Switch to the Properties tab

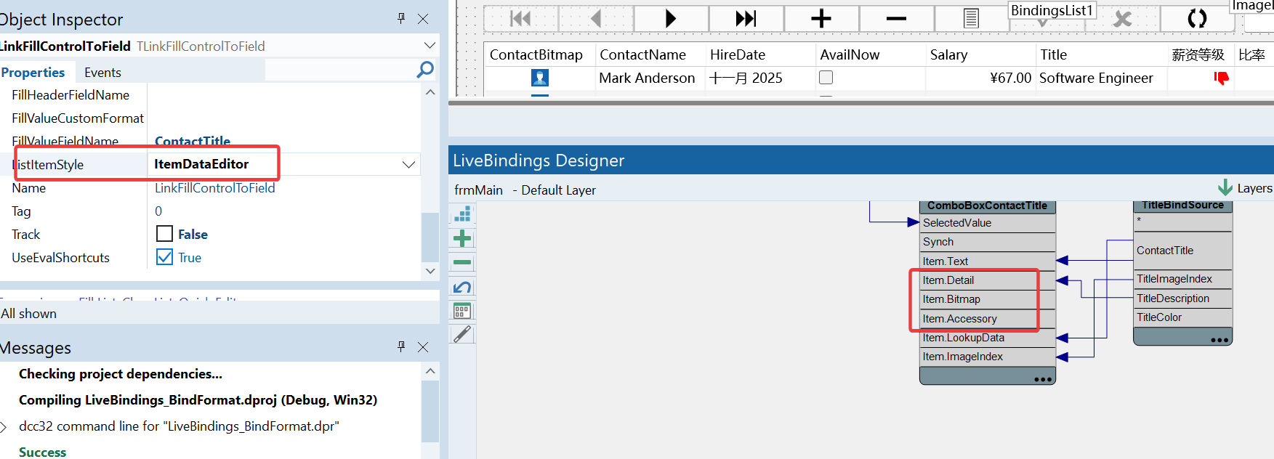pos(33,72)
